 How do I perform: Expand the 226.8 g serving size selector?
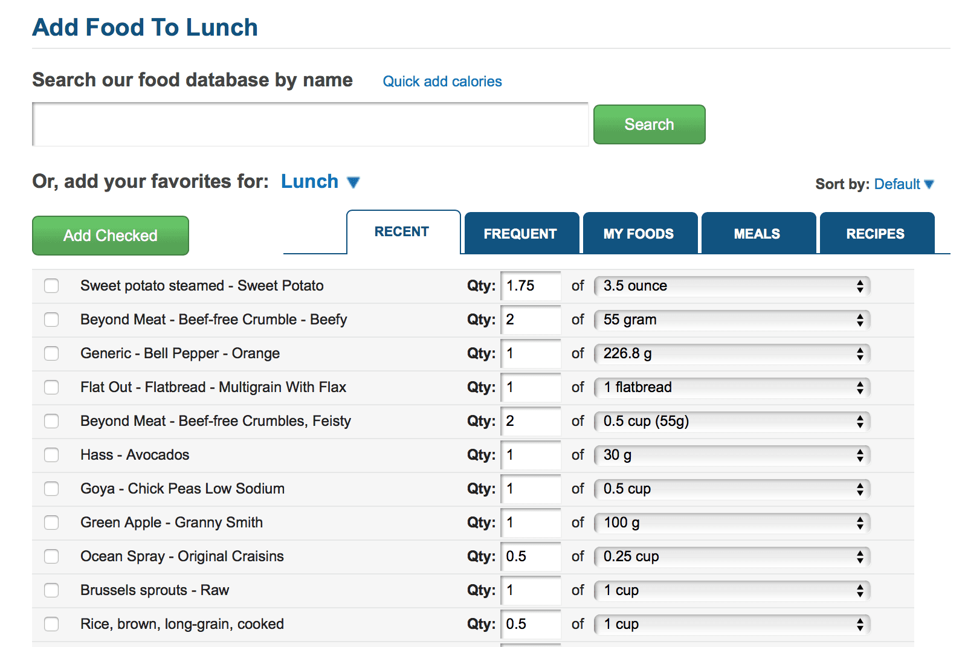732,353
